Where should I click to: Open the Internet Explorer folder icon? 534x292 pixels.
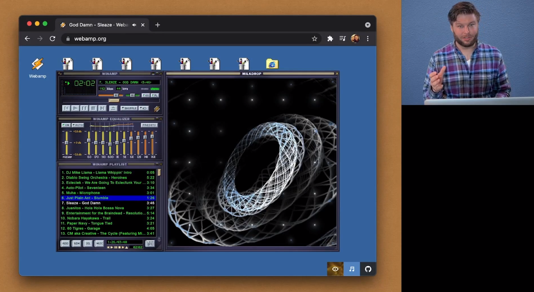272,64
